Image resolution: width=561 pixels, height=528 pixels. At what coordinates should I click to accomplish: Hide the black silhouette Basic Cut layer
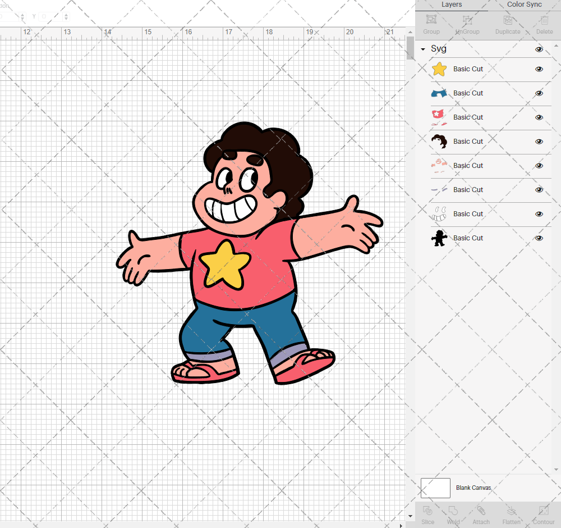pos(539,238)
